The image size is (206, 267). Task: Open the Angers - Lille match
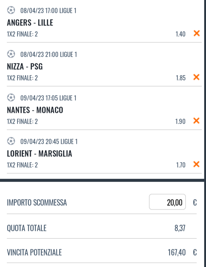[30, 23]
